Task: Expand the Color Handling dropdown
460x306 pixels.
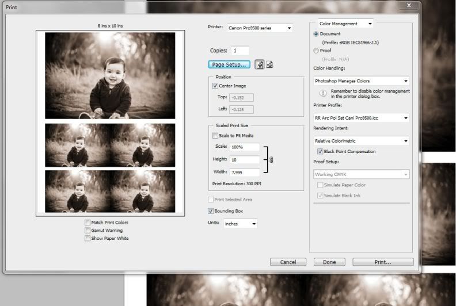Action: pos(361,81)
